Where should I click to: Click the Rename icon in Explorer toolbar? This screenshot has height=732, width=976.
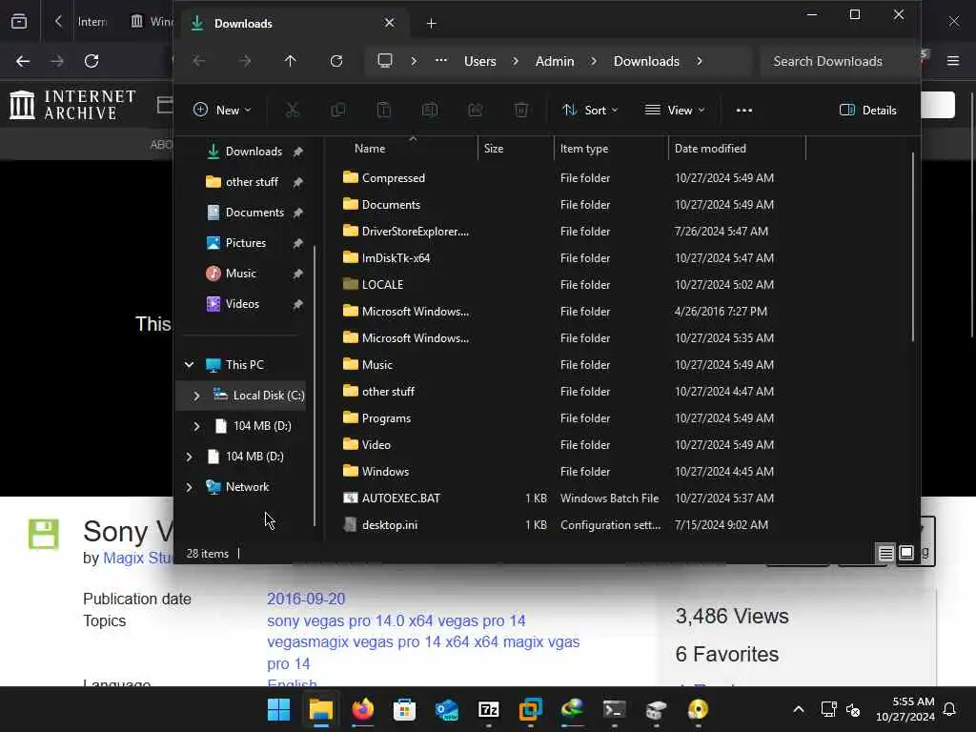[x=430, y=111]
